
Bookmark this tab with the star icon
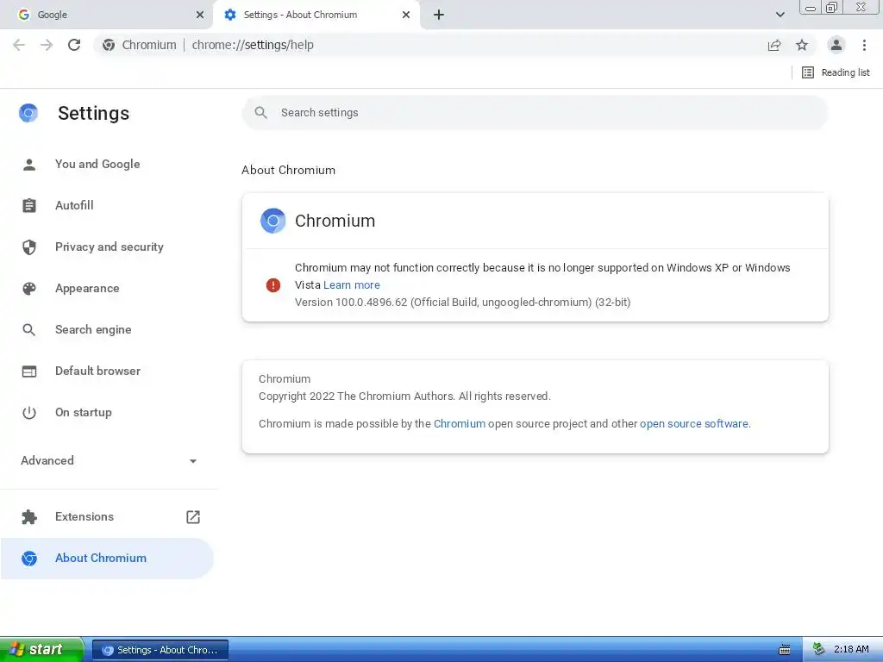802,45
